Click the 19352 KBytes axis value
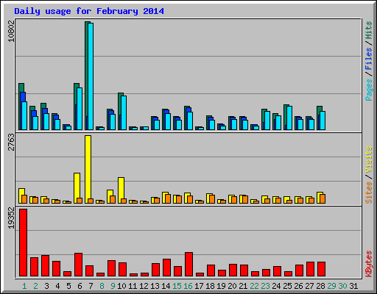The height and width of the screenshot is (294, 377). pos(11,218)
